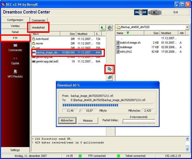192x159 pixels.
Task: Open MP3 Playlists icon in sidebar
Action: 15,74
